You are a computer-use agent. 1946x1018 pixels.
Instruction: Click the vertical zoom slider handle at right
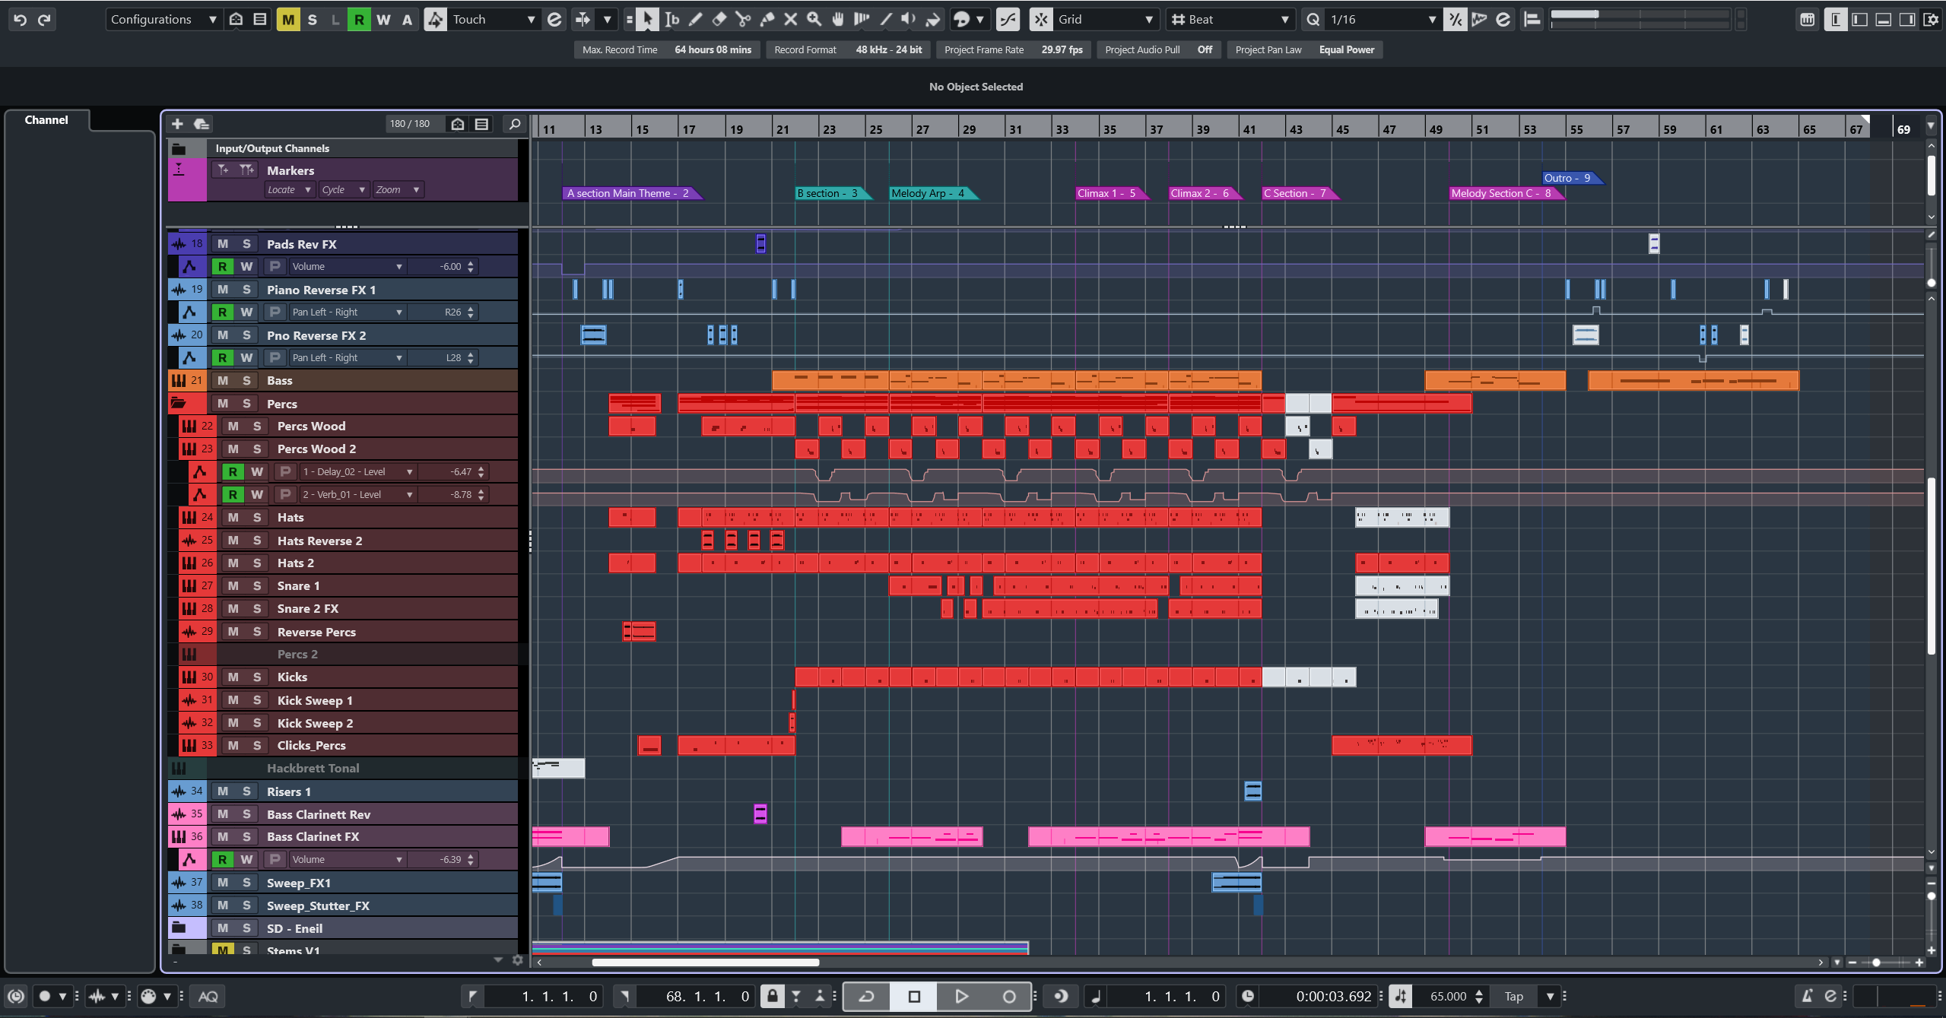coord(1932,896)
